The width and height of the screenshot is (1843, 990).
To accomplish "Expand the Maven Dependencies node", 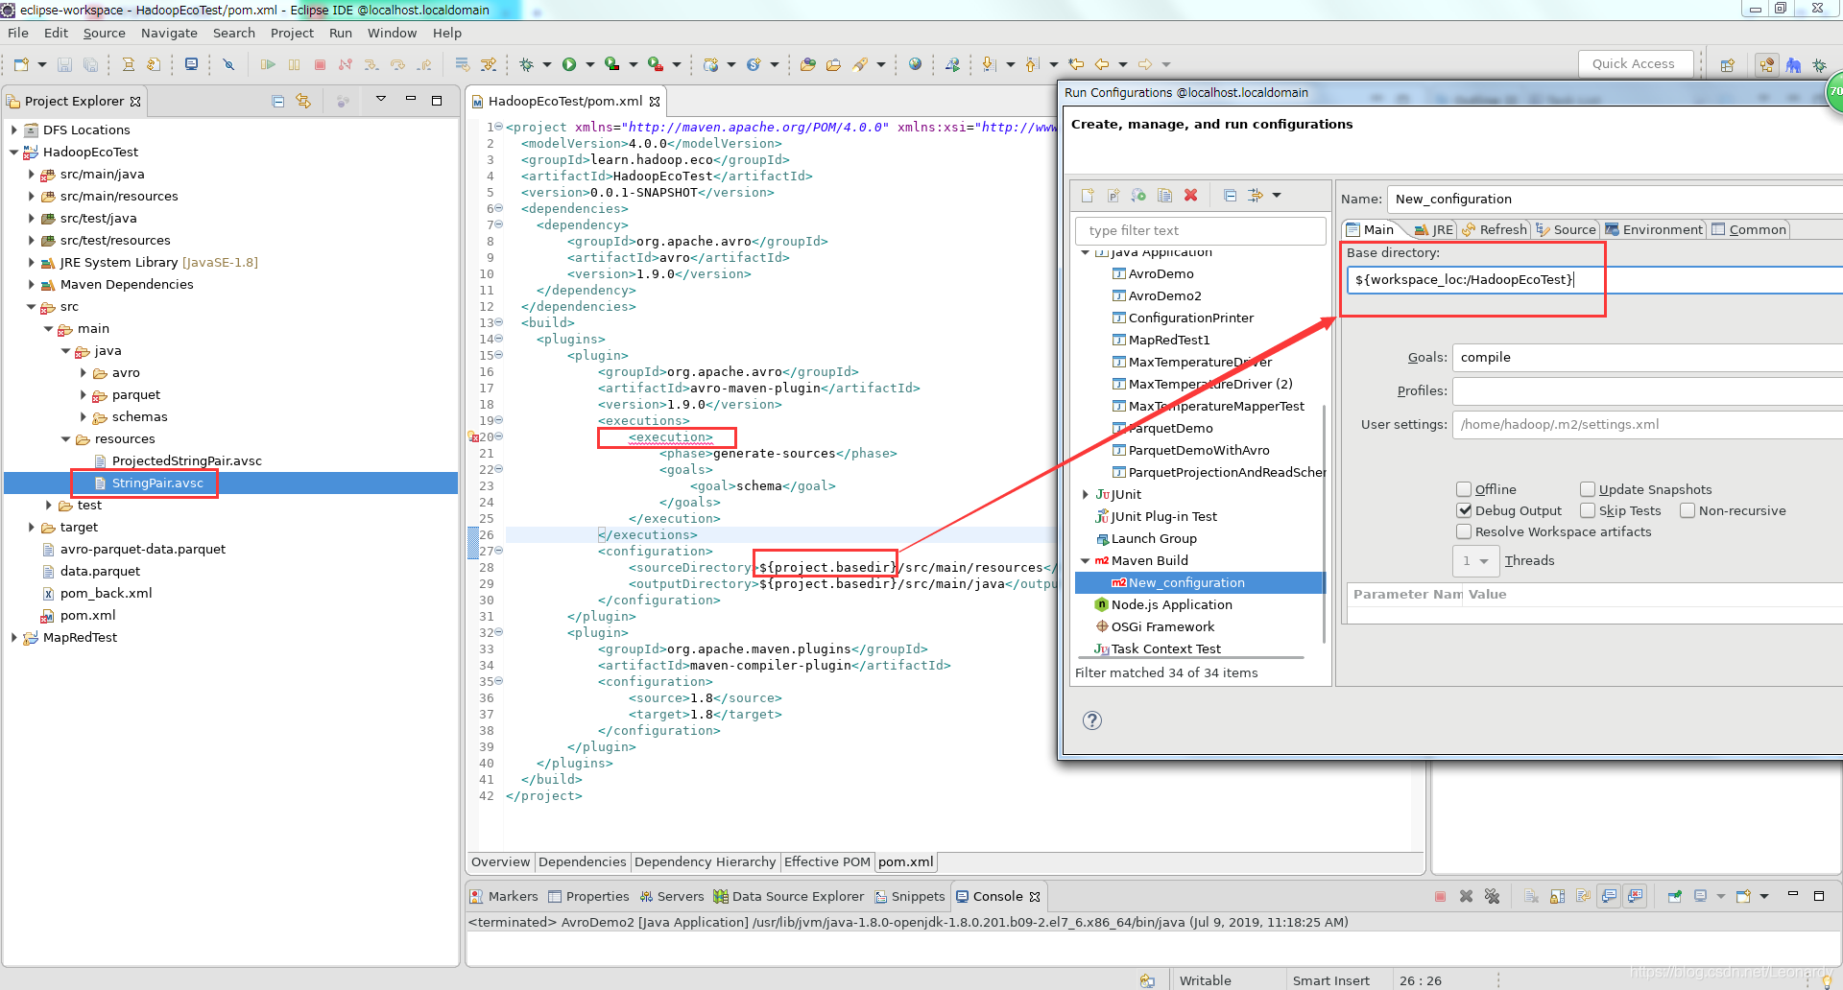I will click(x=31, y=284).
